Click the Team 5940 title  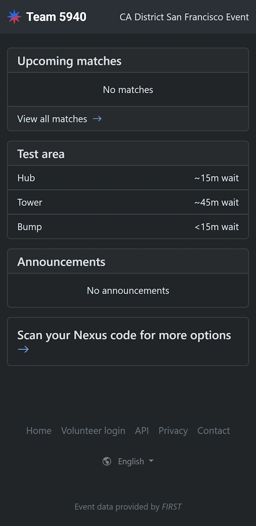56,17
